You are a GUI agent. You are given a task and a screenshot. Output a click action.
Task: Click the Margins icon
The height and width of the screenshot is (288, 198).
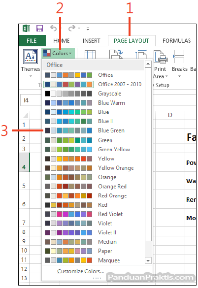pyautogui.click(x=90, y=54)
